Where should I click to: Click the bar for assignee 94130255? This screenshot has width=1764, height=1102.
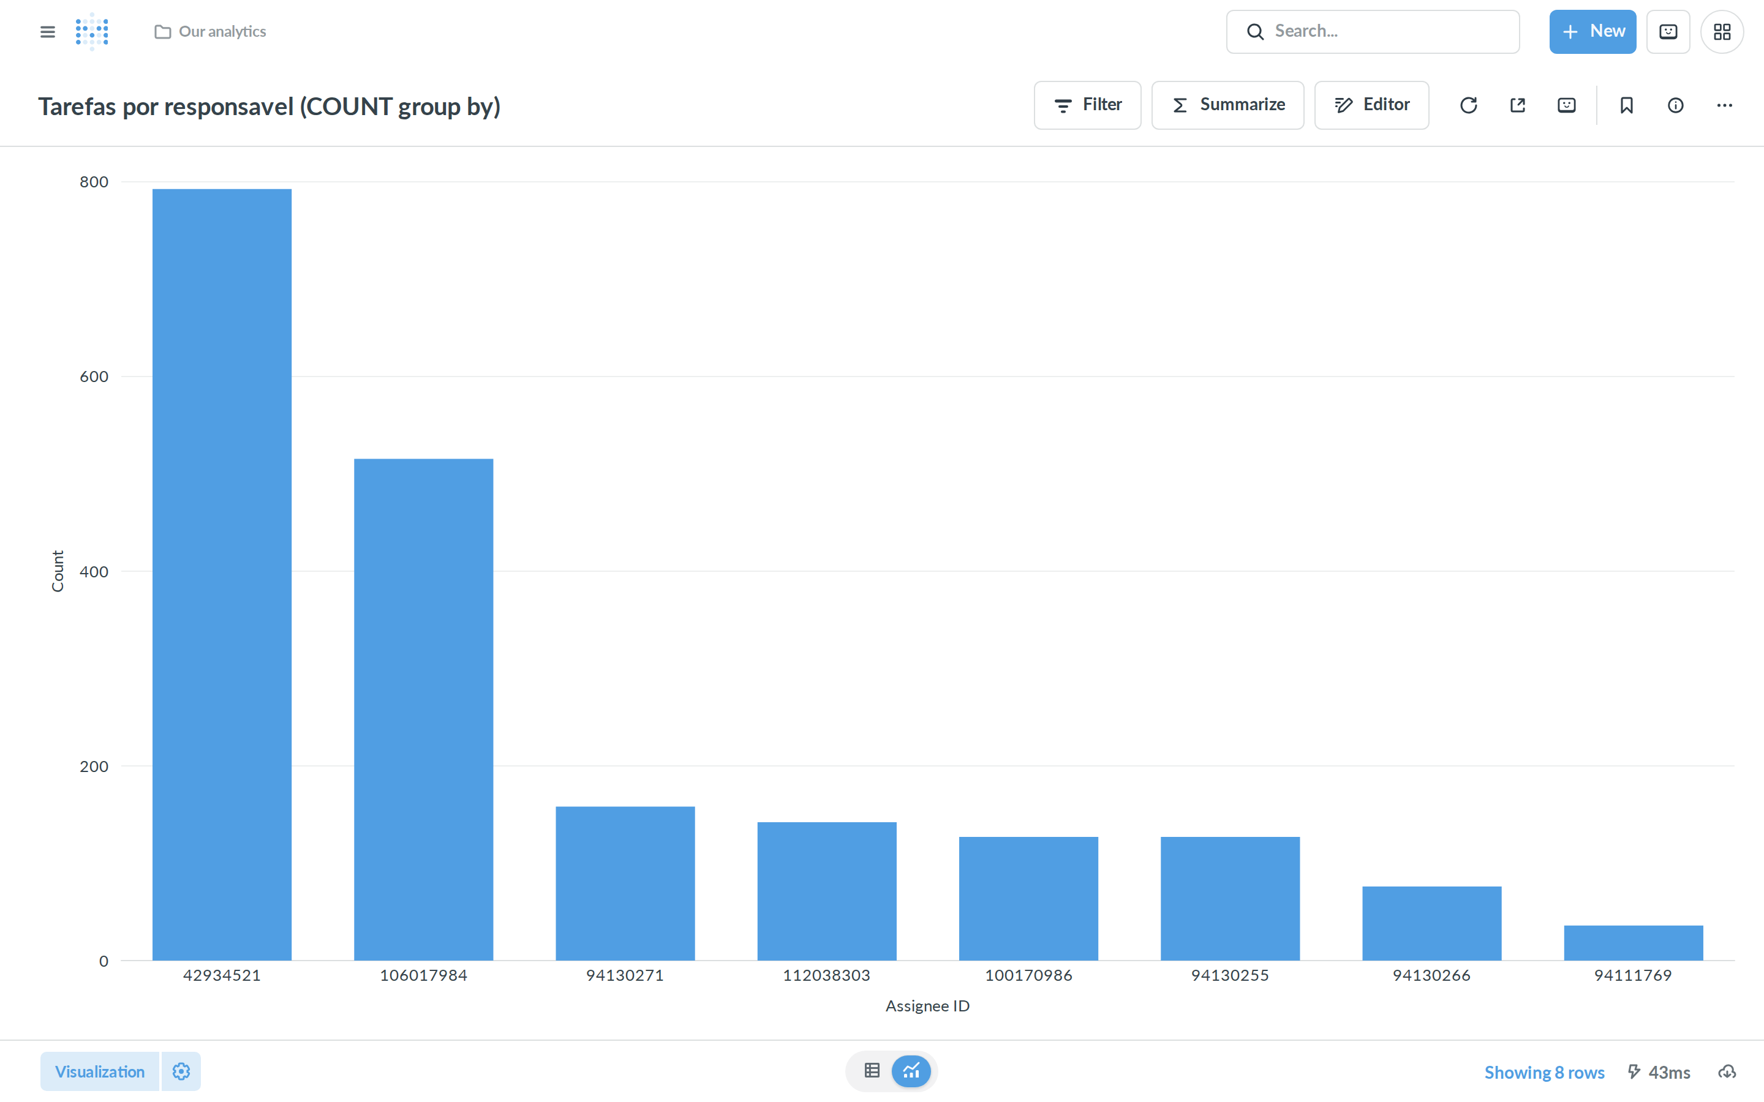click(1230, 898)
